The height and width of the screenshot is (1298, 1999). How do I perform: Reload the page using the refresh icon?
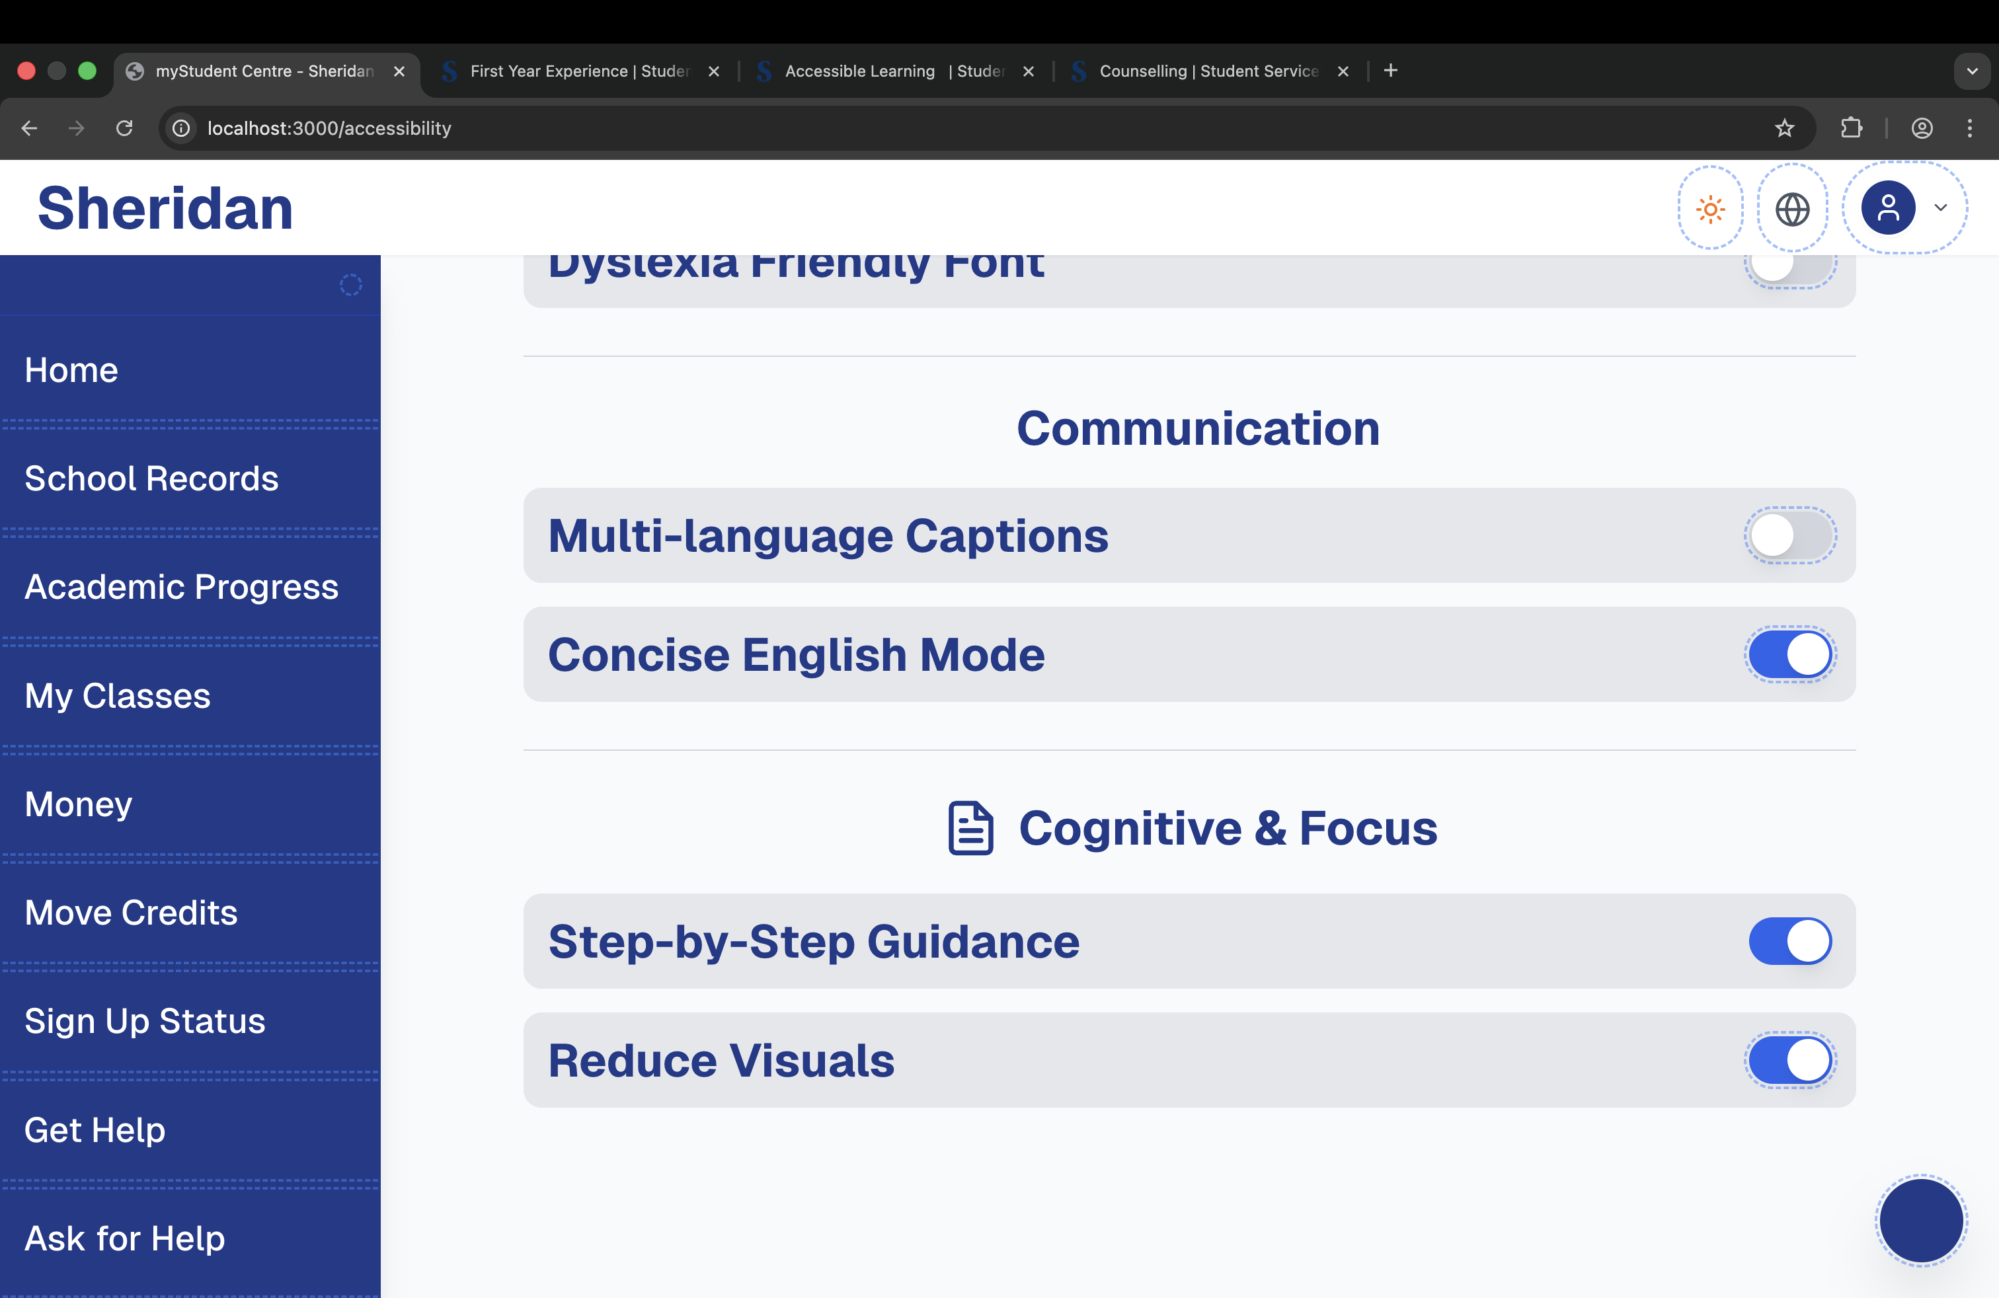coord(124,128)
